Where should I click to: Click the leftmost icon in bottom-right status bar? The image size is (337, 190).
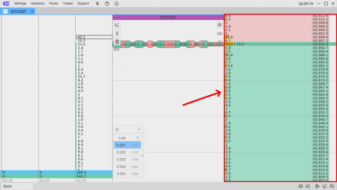pos(300,186)
